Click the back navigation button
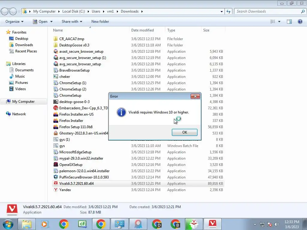The height and width of the screenshot is (230, 307). 5,12
